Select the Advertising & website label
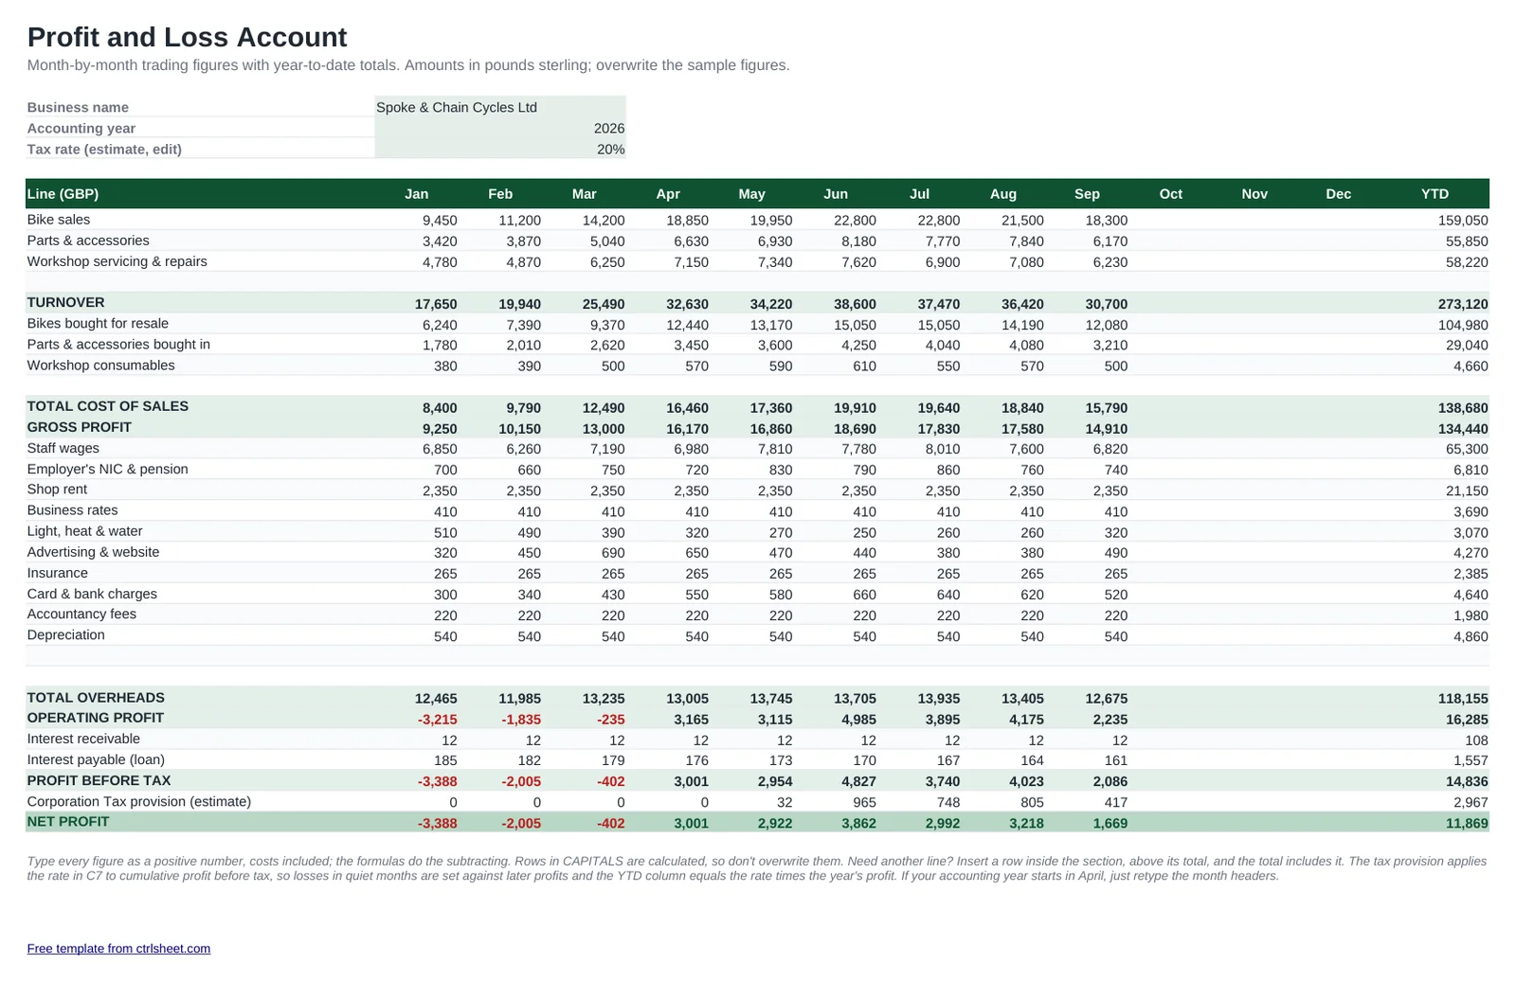This screenshot has height=981, width=1516. (93, 551)
